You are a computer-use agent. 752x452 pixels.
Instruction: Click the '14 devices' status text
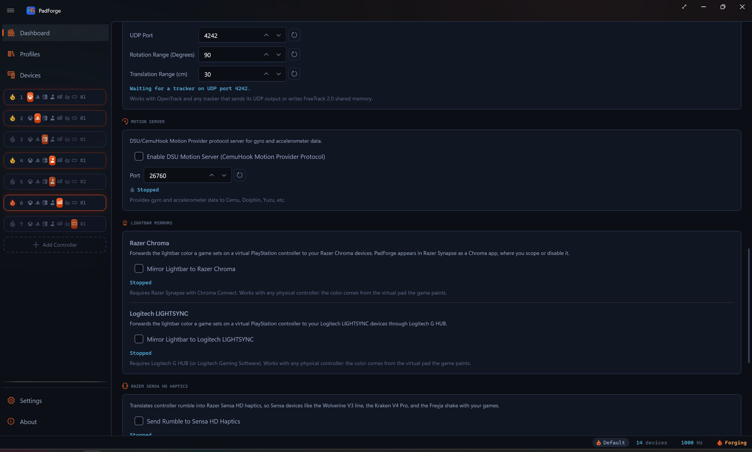tap(652, 443)
